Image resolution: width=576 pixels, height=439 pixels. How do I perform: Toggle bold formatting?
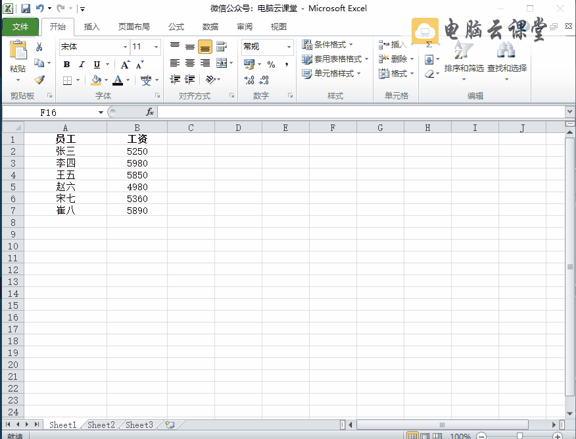66,65
